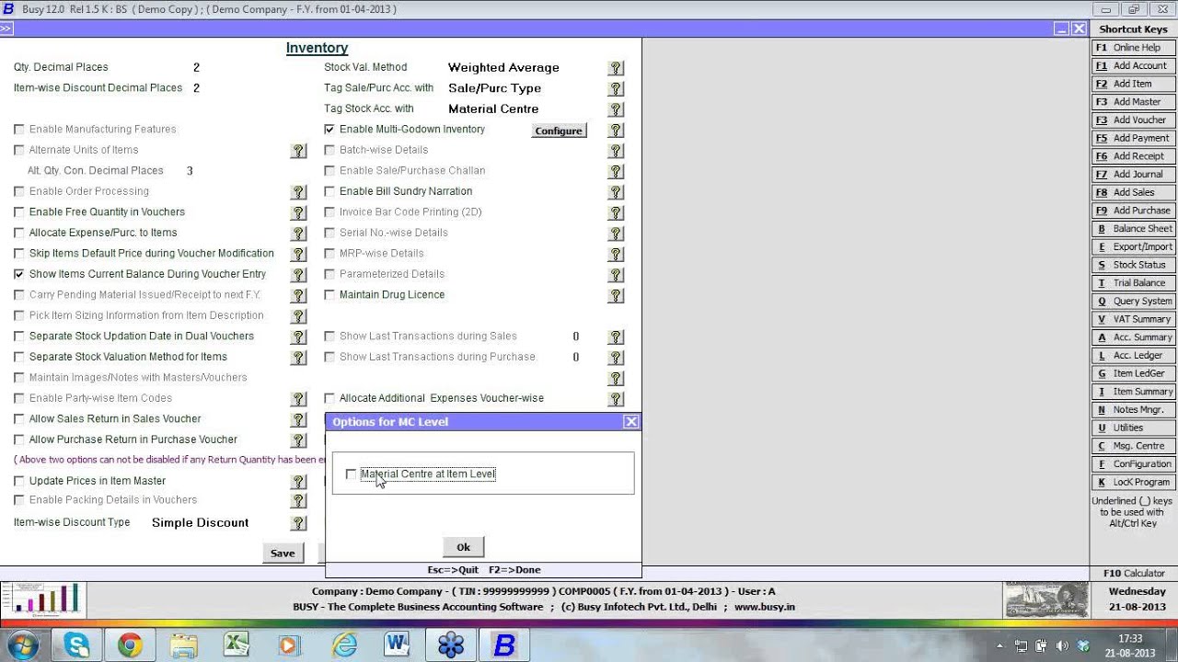Image resolution: width=1178 pixels, height=662 pixels.
Task: Open help icon for Skip Items Default Price
Action: click(298, 255)
